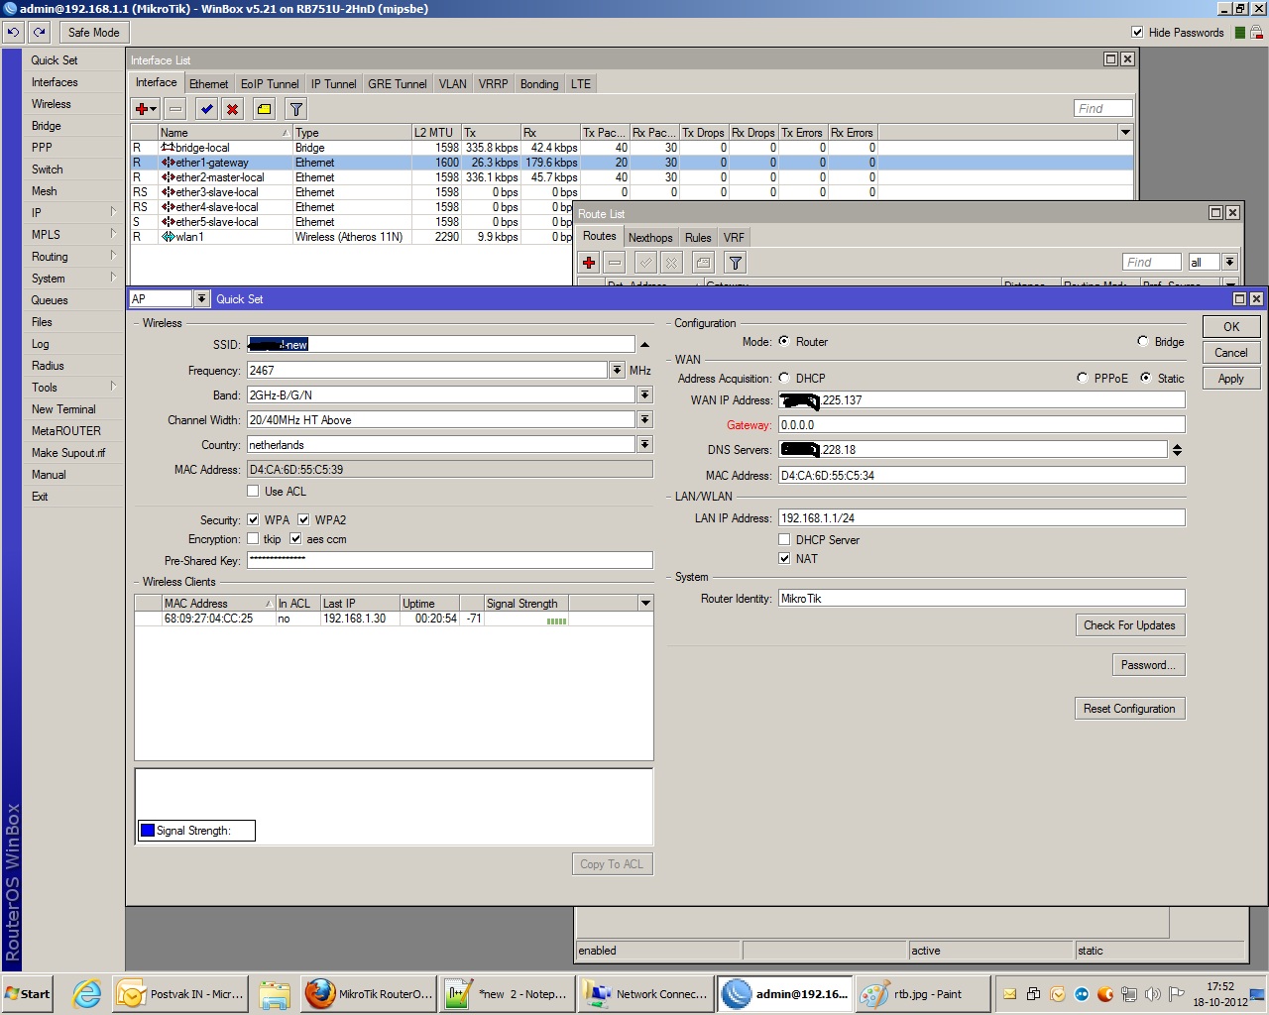Image resolution: width=1269 pixels, height=1015 pixels.
Task: Open the Frequency dropdown arrow
Action: 617,370
